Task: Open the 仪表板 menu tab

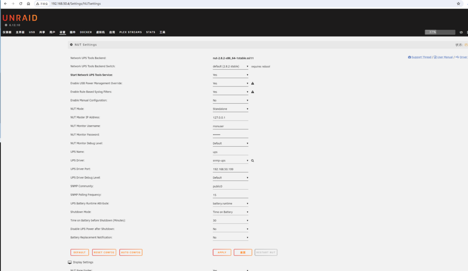Action: pos(7,32)
